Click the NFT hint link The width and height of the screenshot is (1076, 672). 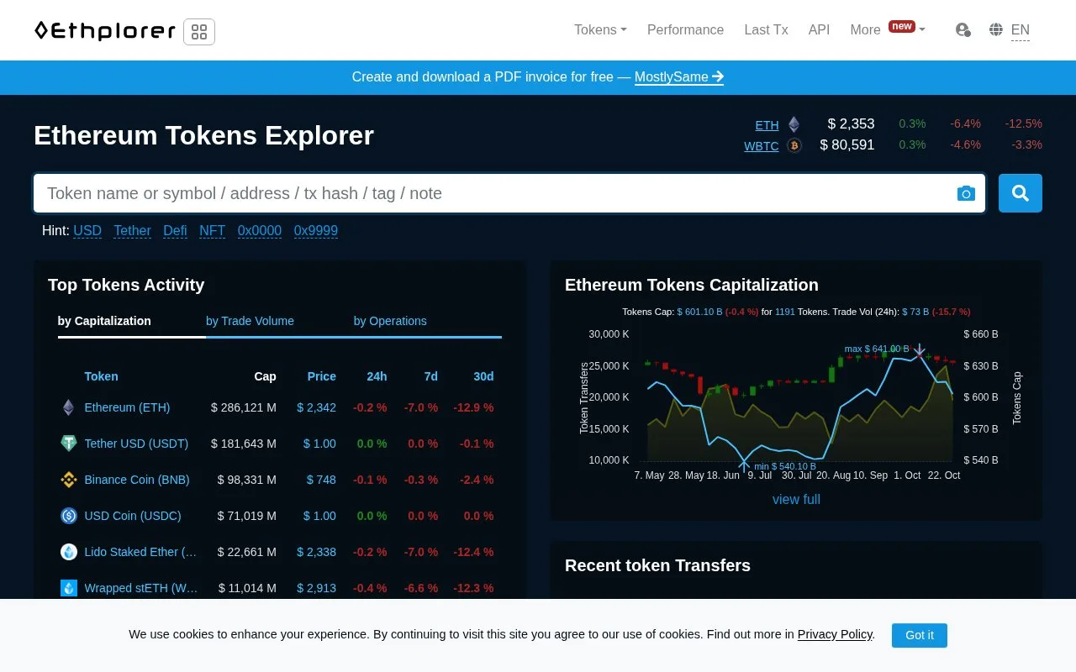point(212,231)
